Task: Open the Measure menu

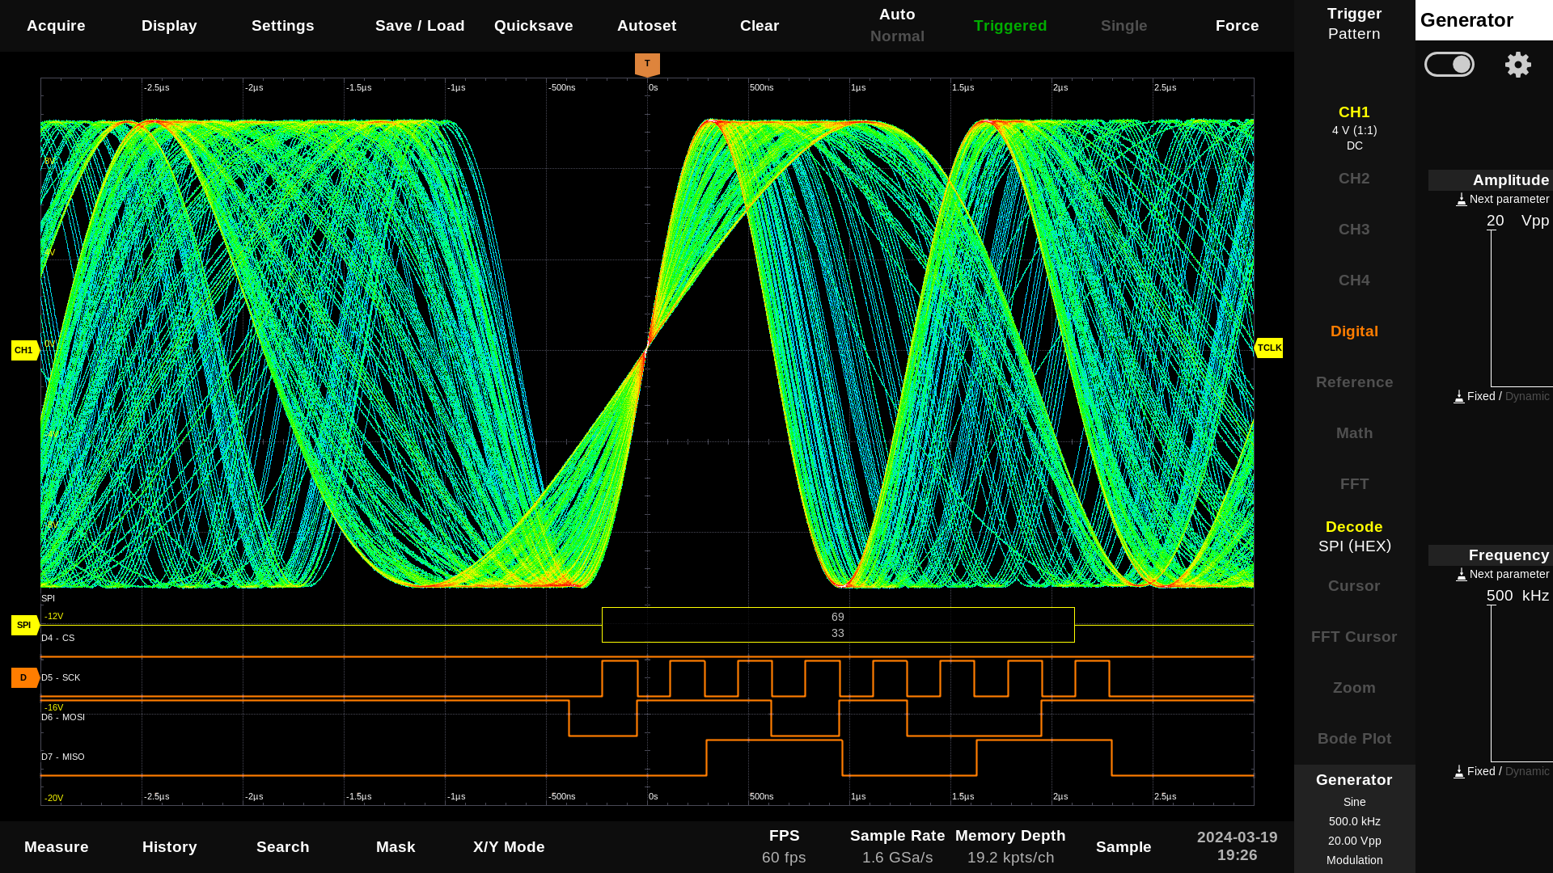Action: click(x=56, y=847)
